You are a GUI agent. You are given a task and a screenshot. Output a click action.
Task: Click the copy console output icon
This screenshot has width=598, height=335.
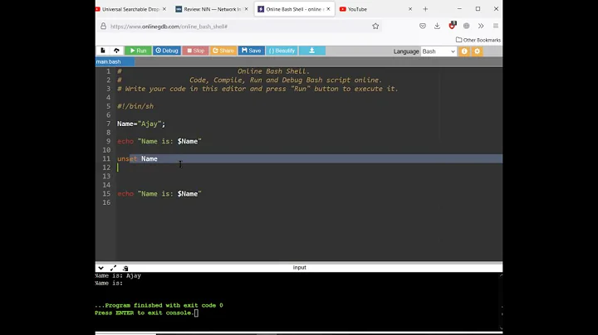tap(125, 268)
